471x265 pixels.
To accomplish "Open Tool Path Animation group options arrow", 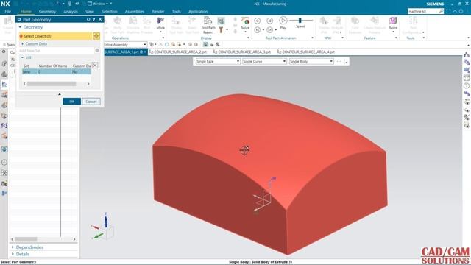I will 312,38.
